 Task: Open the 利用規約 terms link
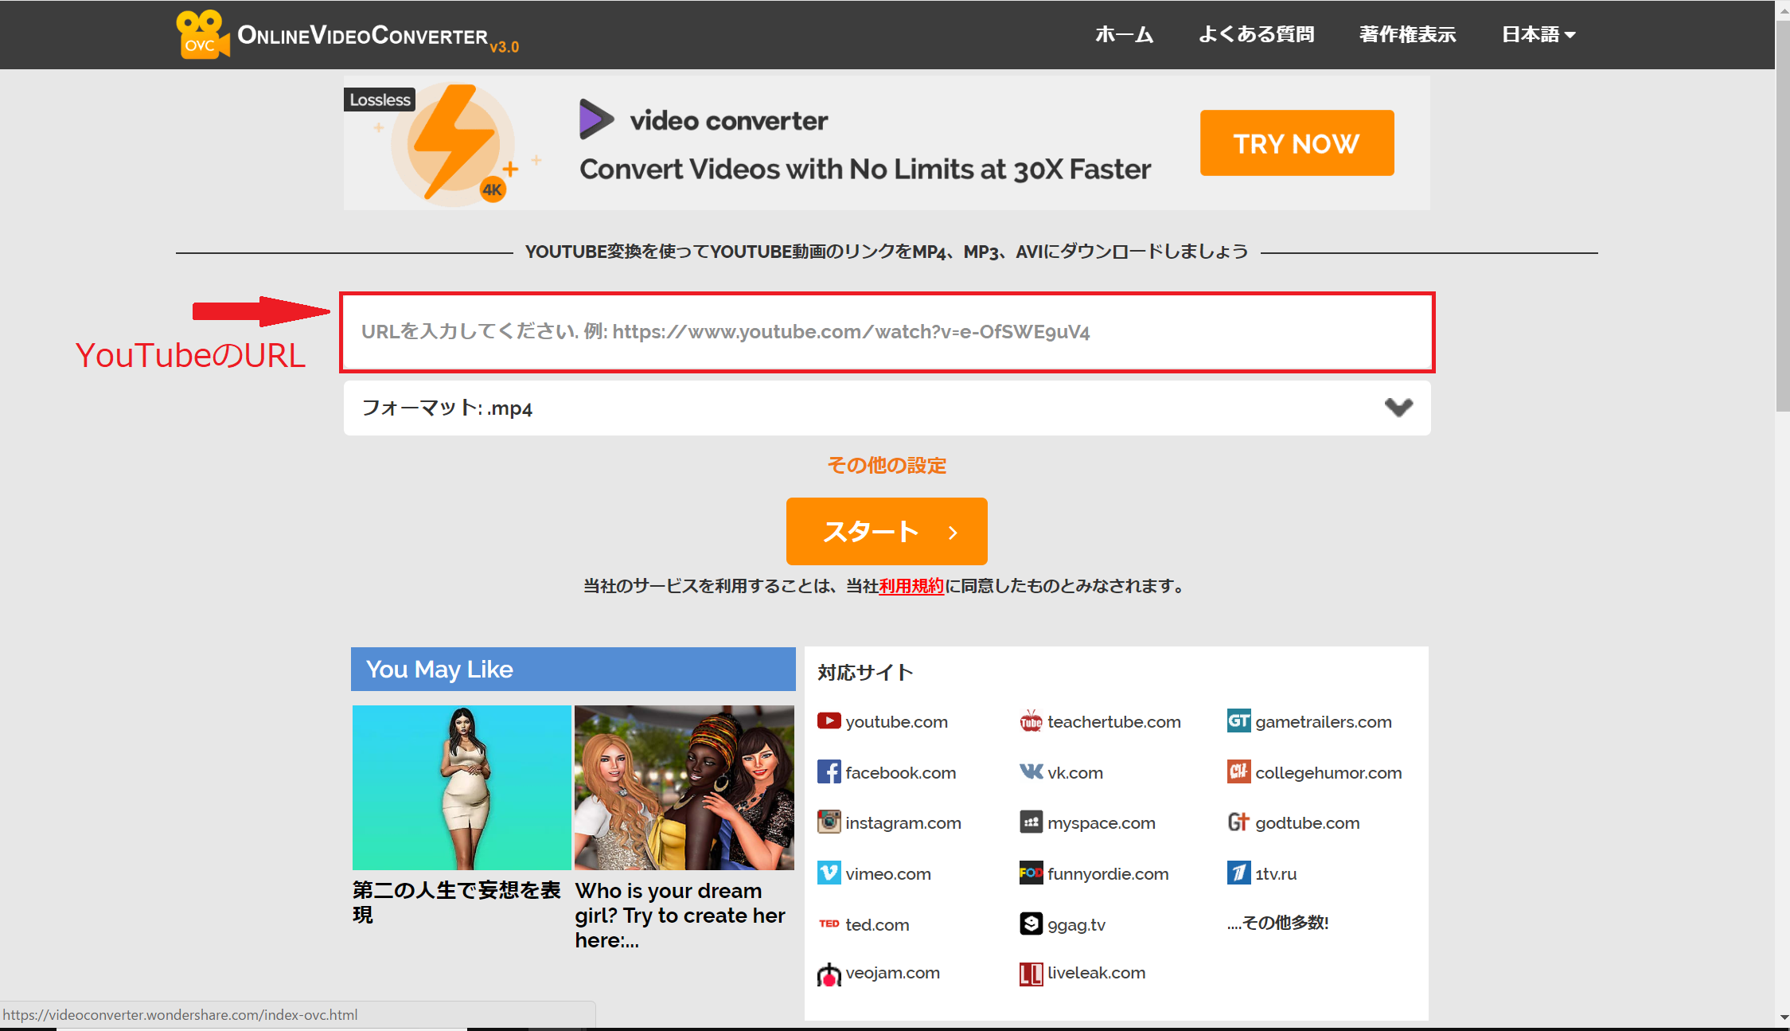click(911, 586)
